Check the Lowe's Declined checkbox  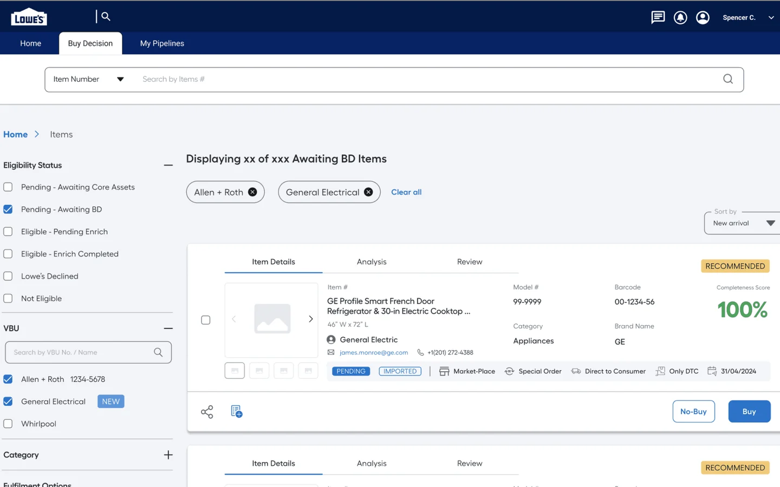pos(8,276)
